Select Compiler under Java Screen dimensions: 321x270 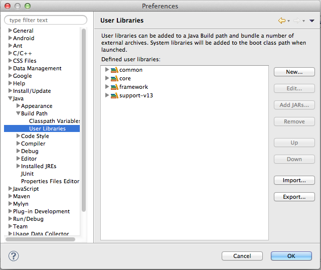point(33,144)
